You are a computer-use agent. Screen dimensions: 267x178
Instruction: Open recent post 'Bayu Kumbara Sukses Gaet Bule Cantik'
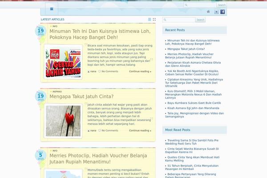194,103
